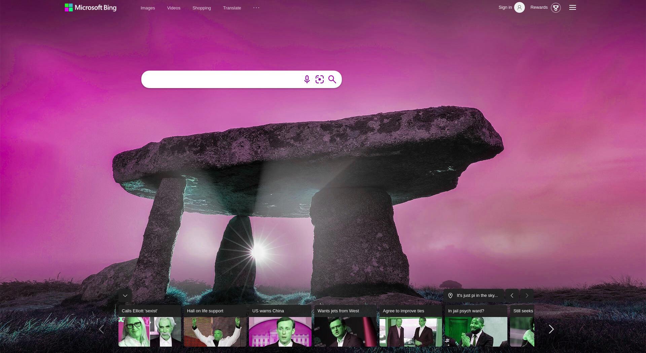Click the Sign in link
The width and height of the screenshot is (646, 353).
tap(505, 7)
